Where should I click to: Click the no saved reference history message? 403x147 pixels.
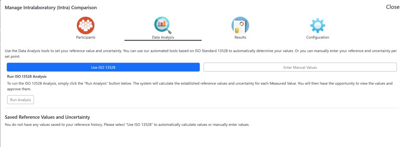click(x=127, y=125)
